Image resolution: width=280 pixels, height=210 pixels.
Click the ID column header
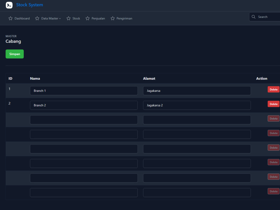pos(10,79)
